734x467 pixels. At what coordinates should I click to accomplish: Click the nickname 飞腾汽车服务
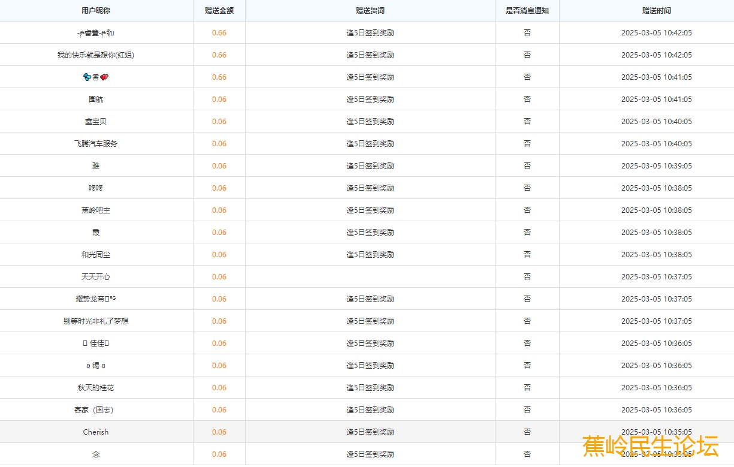tap(96, 144)
